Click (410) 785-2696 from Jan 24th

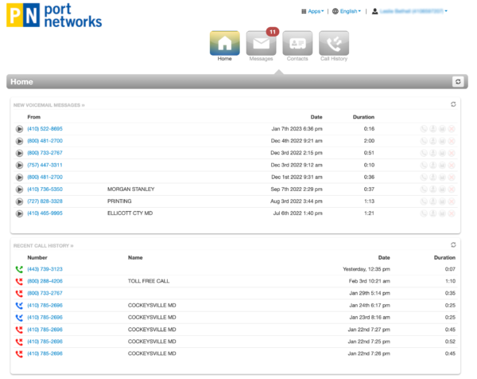click(x=45, y=305)
